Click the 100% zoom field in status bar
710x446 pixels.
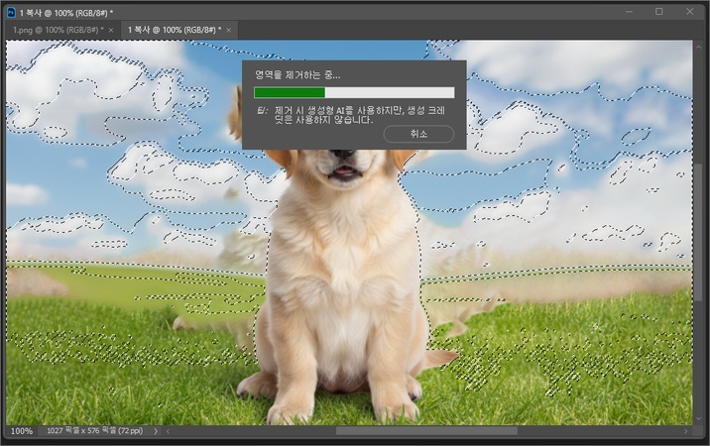coord(21,432)
